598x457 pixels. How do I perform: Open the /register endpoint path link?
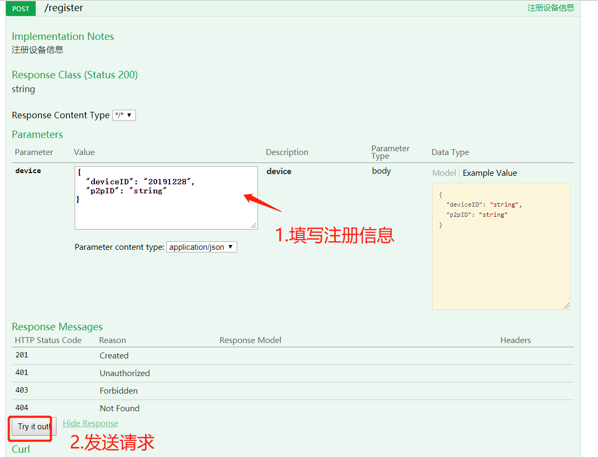[x=63, y=8]
